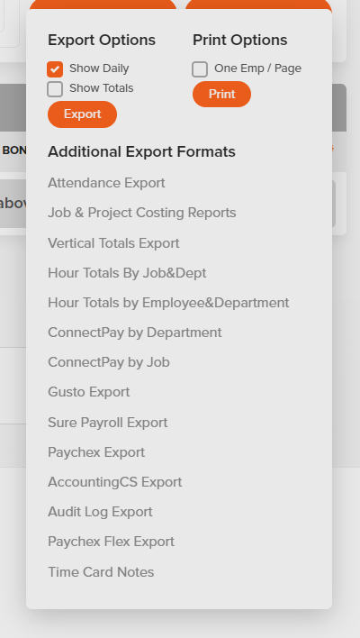Select Job & Project Costing Reports

click(142, 213)
